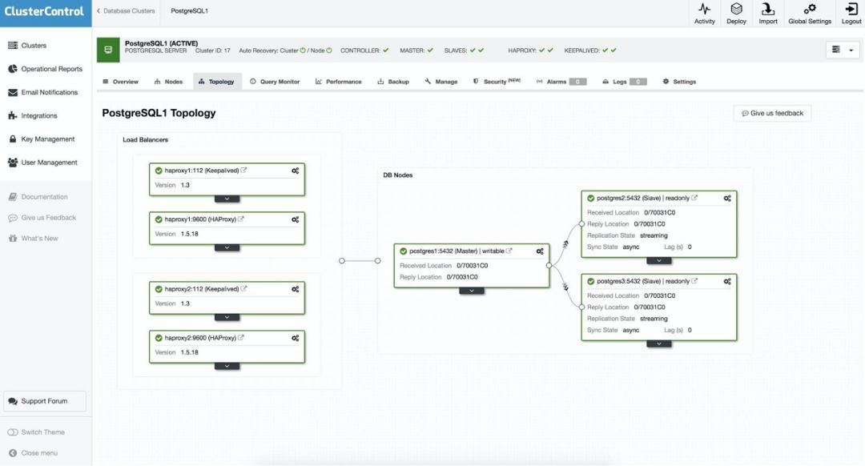
Task: Open the cluster actions dropdown menu
Action: [x=843, y=50]
